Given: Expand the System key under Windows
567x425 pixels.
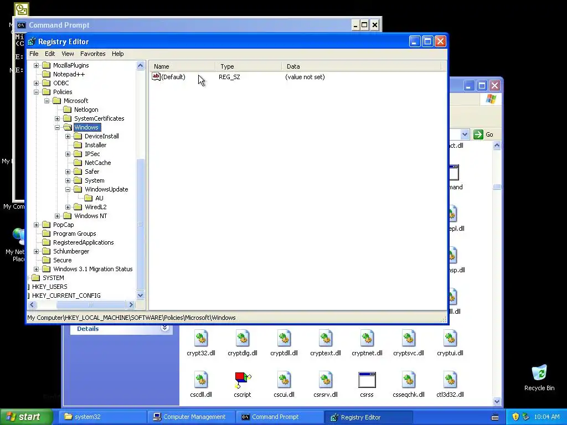Looking at the screenshot, I should click(x=68, y=180).
